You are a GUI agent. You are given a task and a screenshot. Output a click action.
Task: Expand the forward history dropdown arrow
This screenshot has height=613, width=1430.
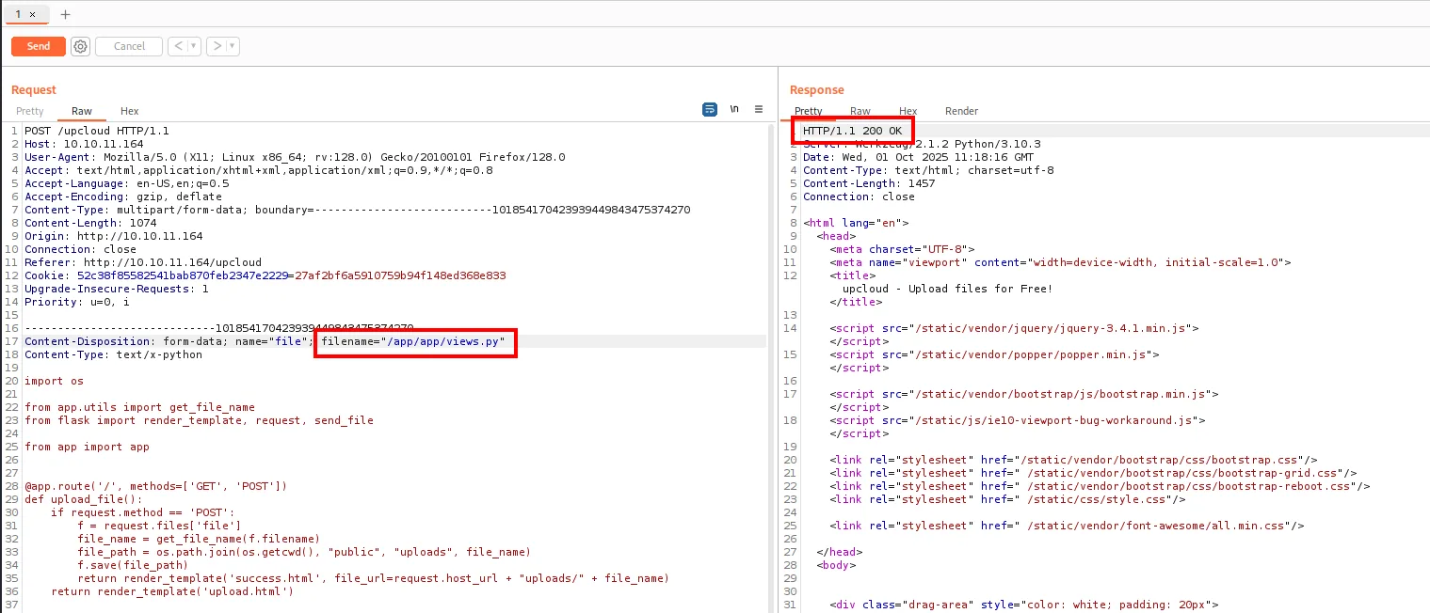(x=233, y=46)
